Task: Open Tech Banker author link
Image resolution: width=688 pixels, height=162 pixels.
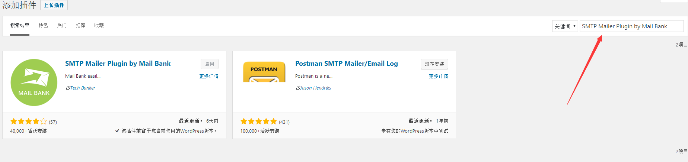Action: [x=83, y=88]
